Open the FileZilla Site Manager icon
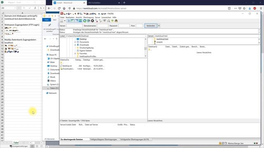Screen dimensions: 264x148 (61, 21)
